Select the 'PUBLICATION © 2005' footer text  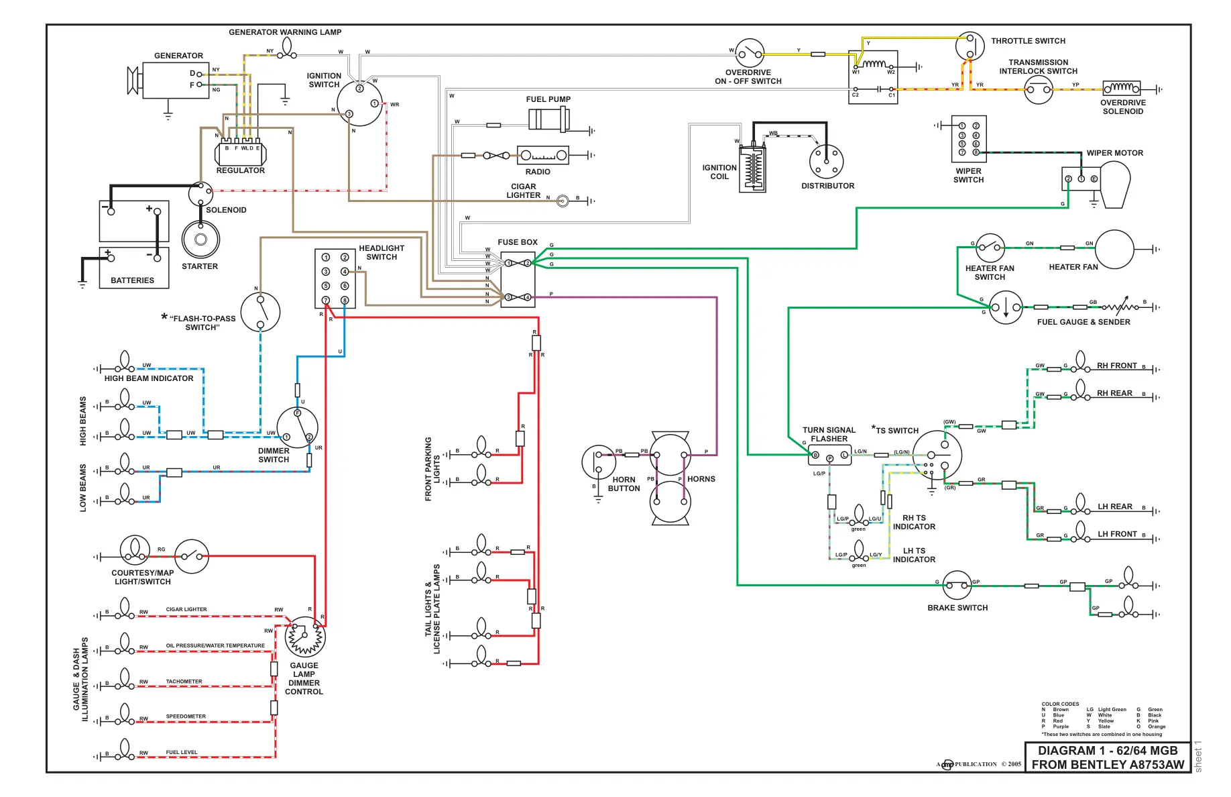pos(988,764)
